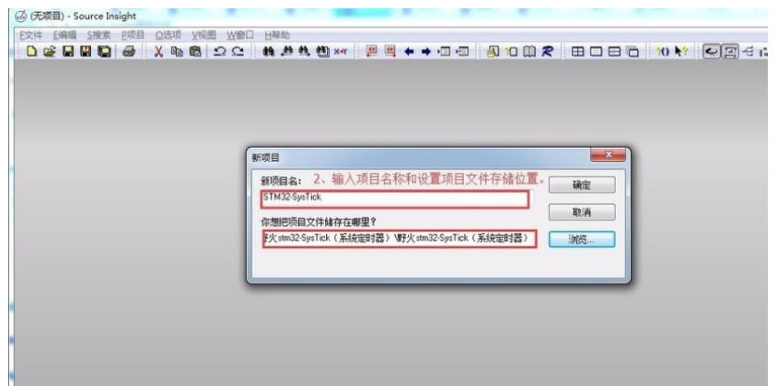
Task: Click the Open File folder icon
Action: [x=50, y=51]
